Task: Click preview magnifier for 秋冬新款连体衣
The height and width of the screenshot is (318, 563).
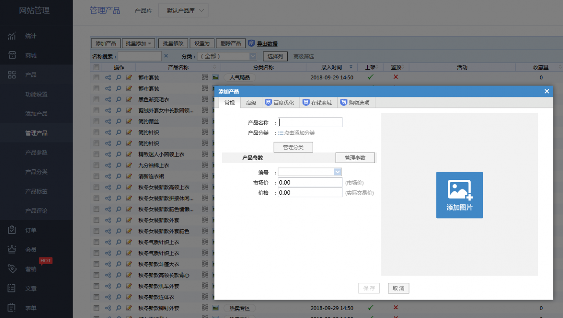Action: pyautogui.click(x=119, y=297)
